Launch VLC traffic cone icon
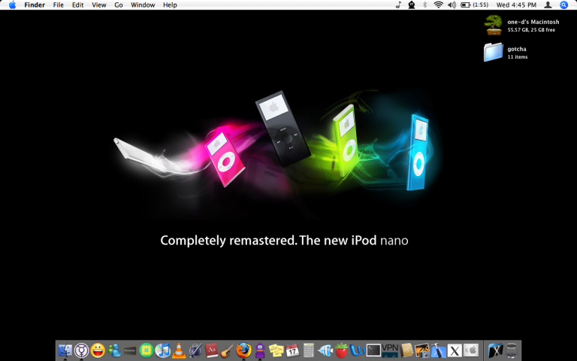The image size is (577, 361). [x=179, y=350]
